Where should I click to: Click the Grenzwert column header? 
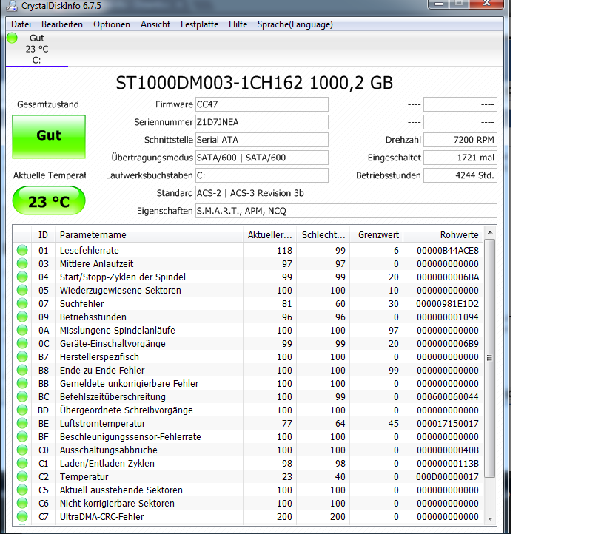click(376, 235)
